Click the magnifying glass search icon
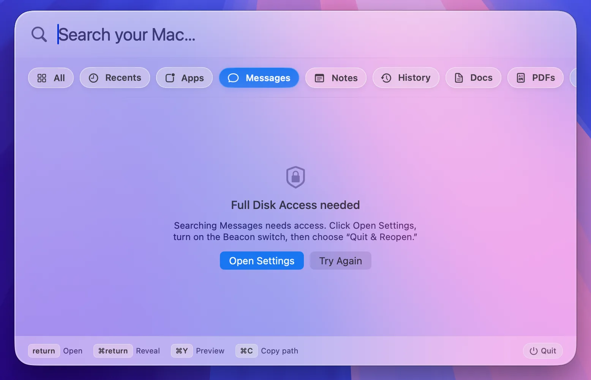Image resolution: width=591 pixels, height=380 pixels. point(39,35)
